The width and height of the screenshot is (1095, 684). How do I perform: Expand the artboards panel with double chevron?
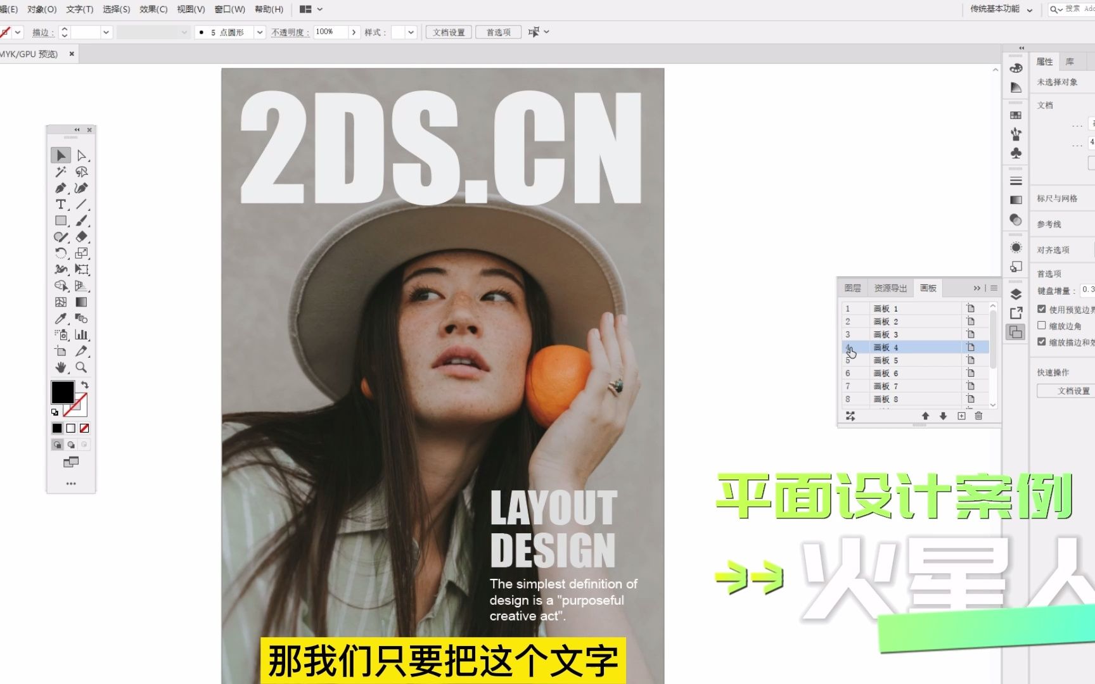click(977, 288)
